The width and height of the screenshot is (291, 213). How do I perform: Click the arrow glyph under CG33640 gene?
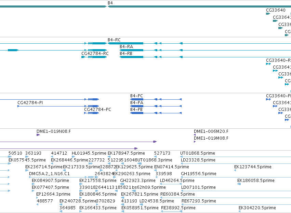coord(268,14)
